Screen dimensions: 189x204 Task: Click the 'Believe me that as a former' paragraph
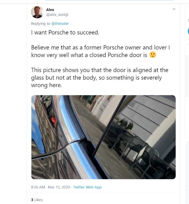100,51
